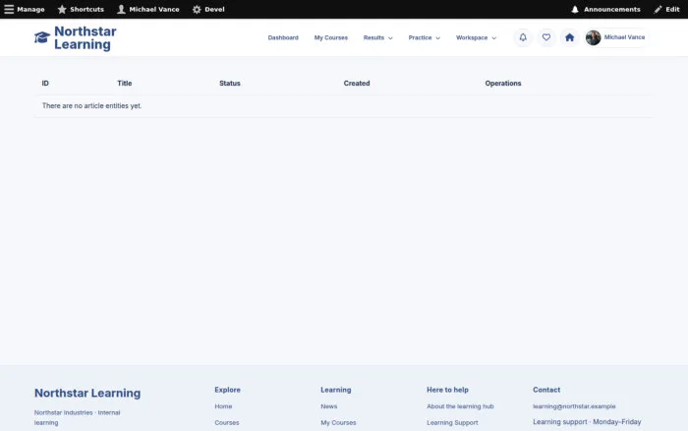Click the user silhouette icon in toolbar

[x=121, y=9]
